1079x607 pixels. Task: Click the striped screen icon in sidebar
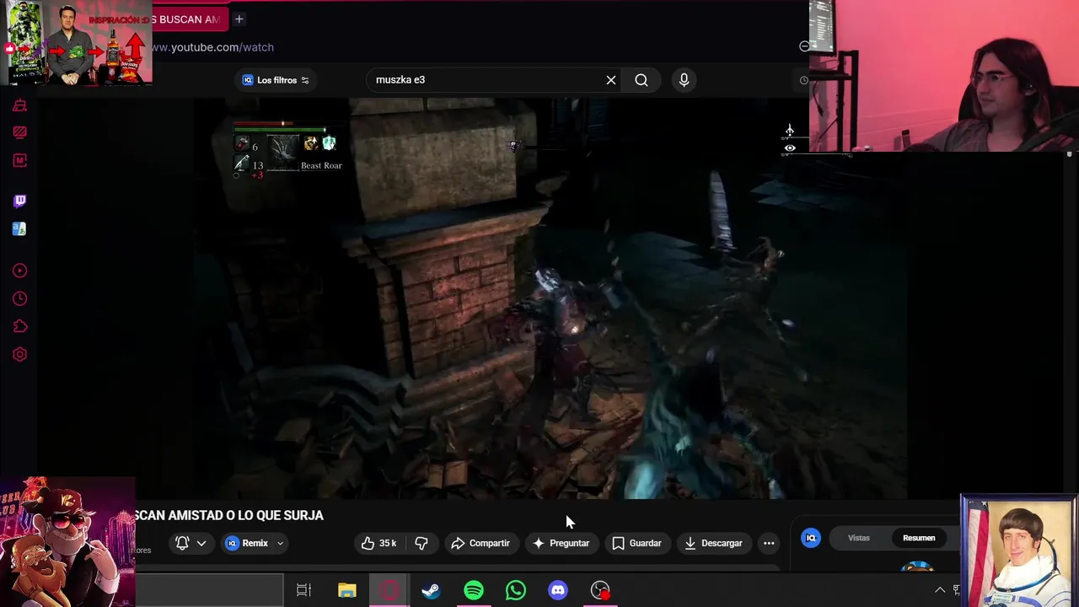[19, 132]
